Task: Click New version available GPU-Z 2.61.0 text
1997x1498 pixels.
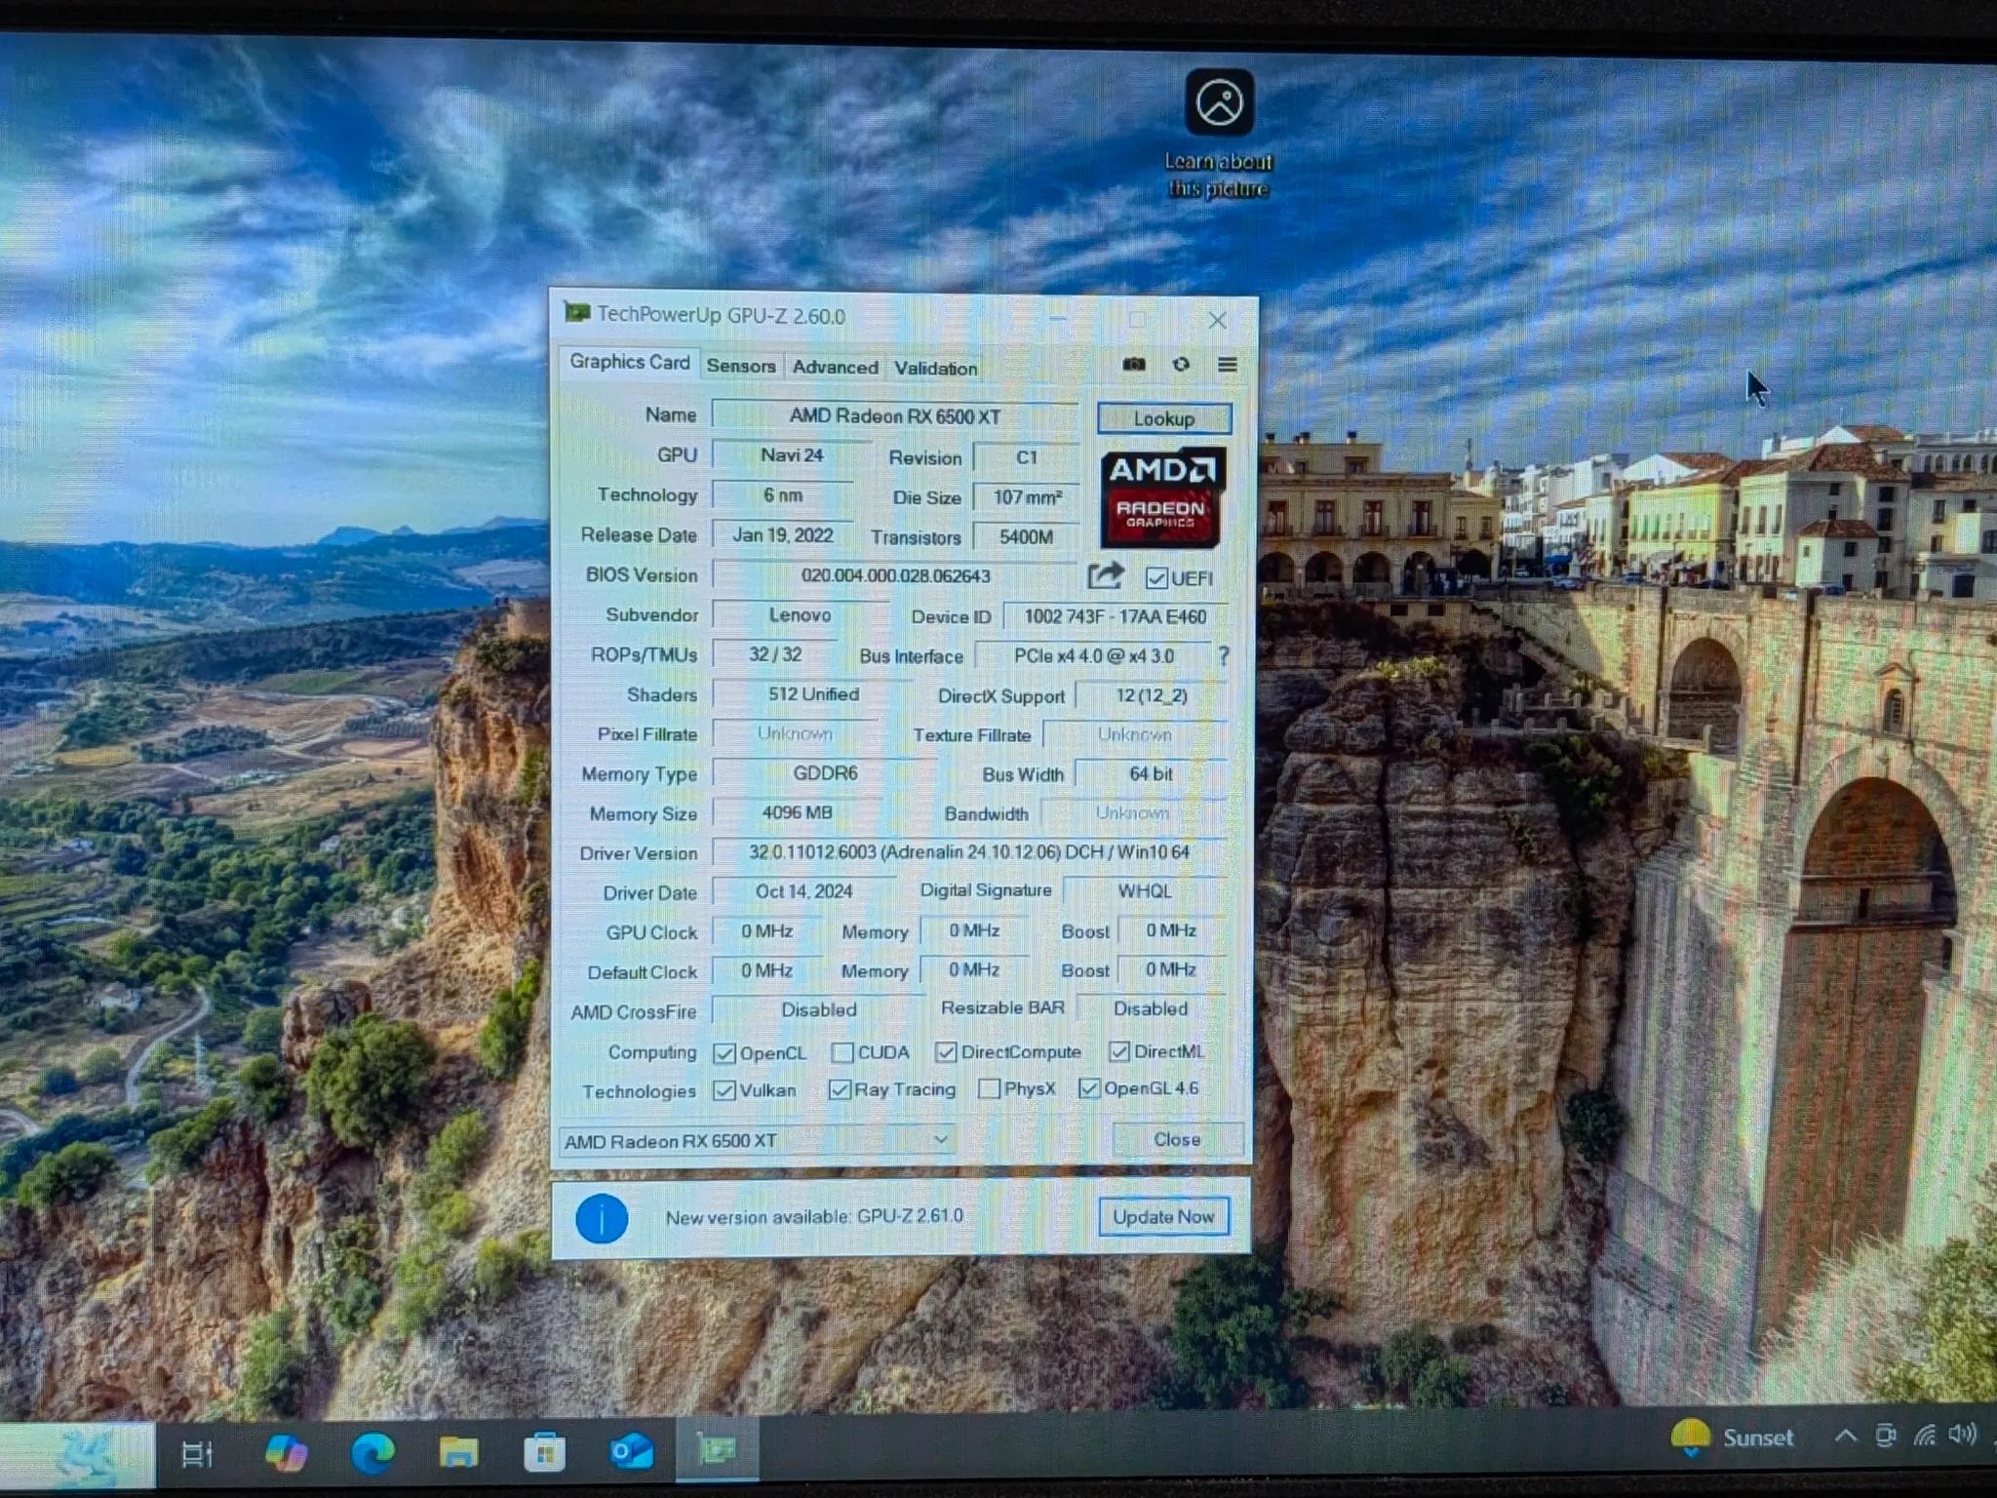Action: [x=814, y=1217]
